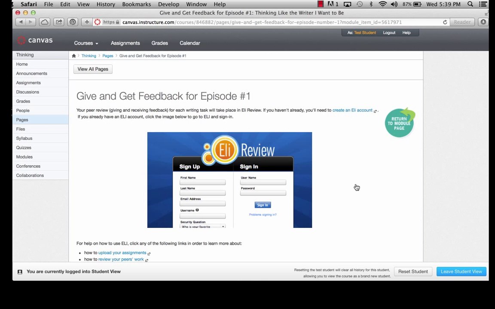Select Discussions in the course sidebar
The height and width of the screenshot is (309, 495).
click(x=40, y=92)
